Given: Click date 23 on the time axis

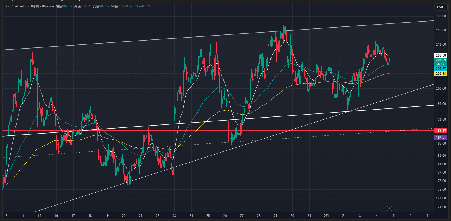Looking at the screenshot, I should tap(174, 216).
